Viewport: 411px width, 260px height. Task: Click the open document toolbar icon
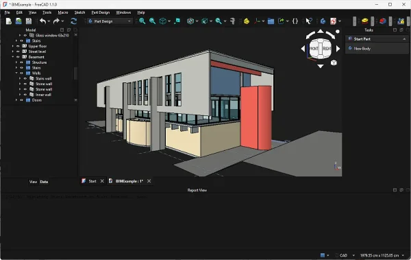pos(18,21)
